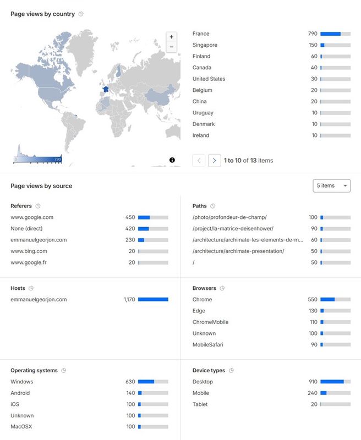Screen dimensions: 361x440
Task: Select the Windows operating system row
Action: (22, 382)
